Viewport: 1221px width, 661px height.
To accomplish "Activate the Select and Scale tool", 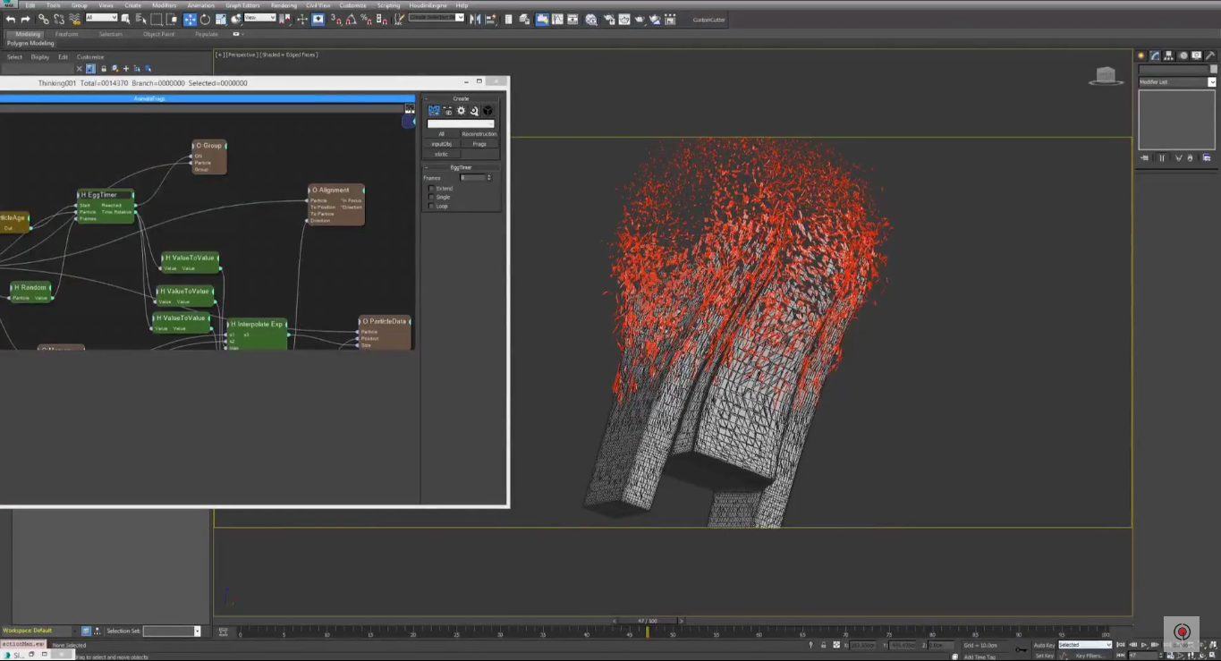I will tap(220, 19).
